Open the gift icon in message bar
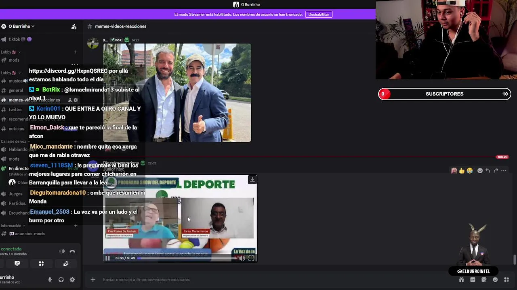 (461, 280)
